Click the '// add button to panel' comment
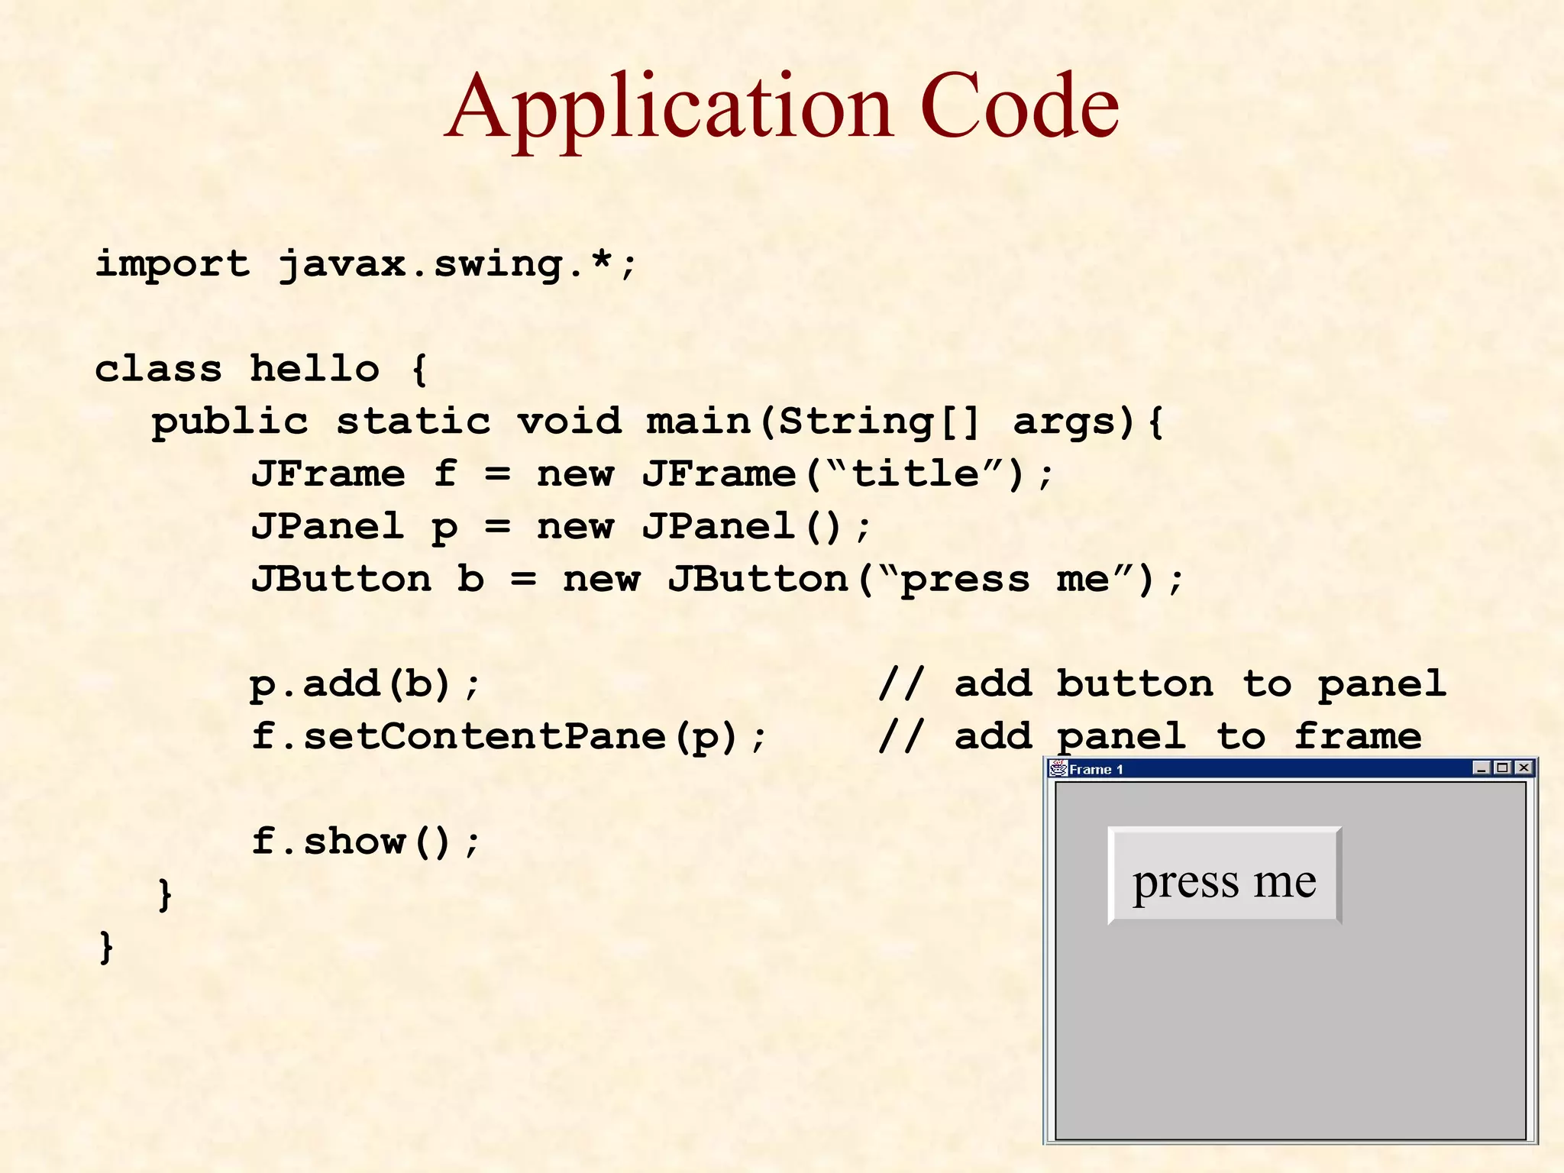 point(1162,684)
